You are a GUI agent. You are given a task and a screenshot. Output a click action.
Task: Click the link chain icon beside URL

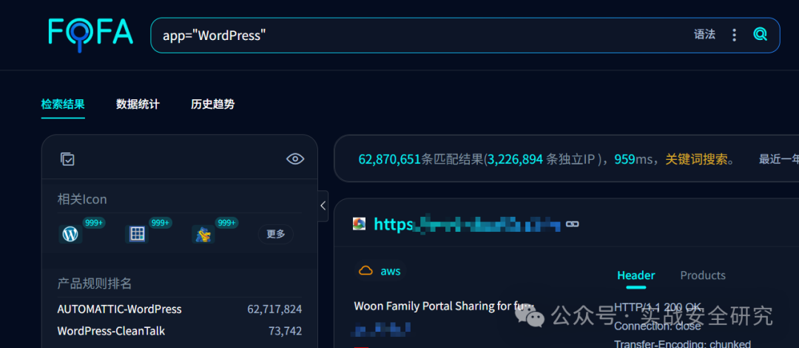[572, 224]
